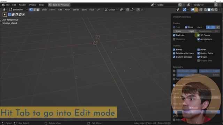The width and height of the screenshot is (223, 125).
Task: Uncheck Relationship Lines
Action: [174, 53]
